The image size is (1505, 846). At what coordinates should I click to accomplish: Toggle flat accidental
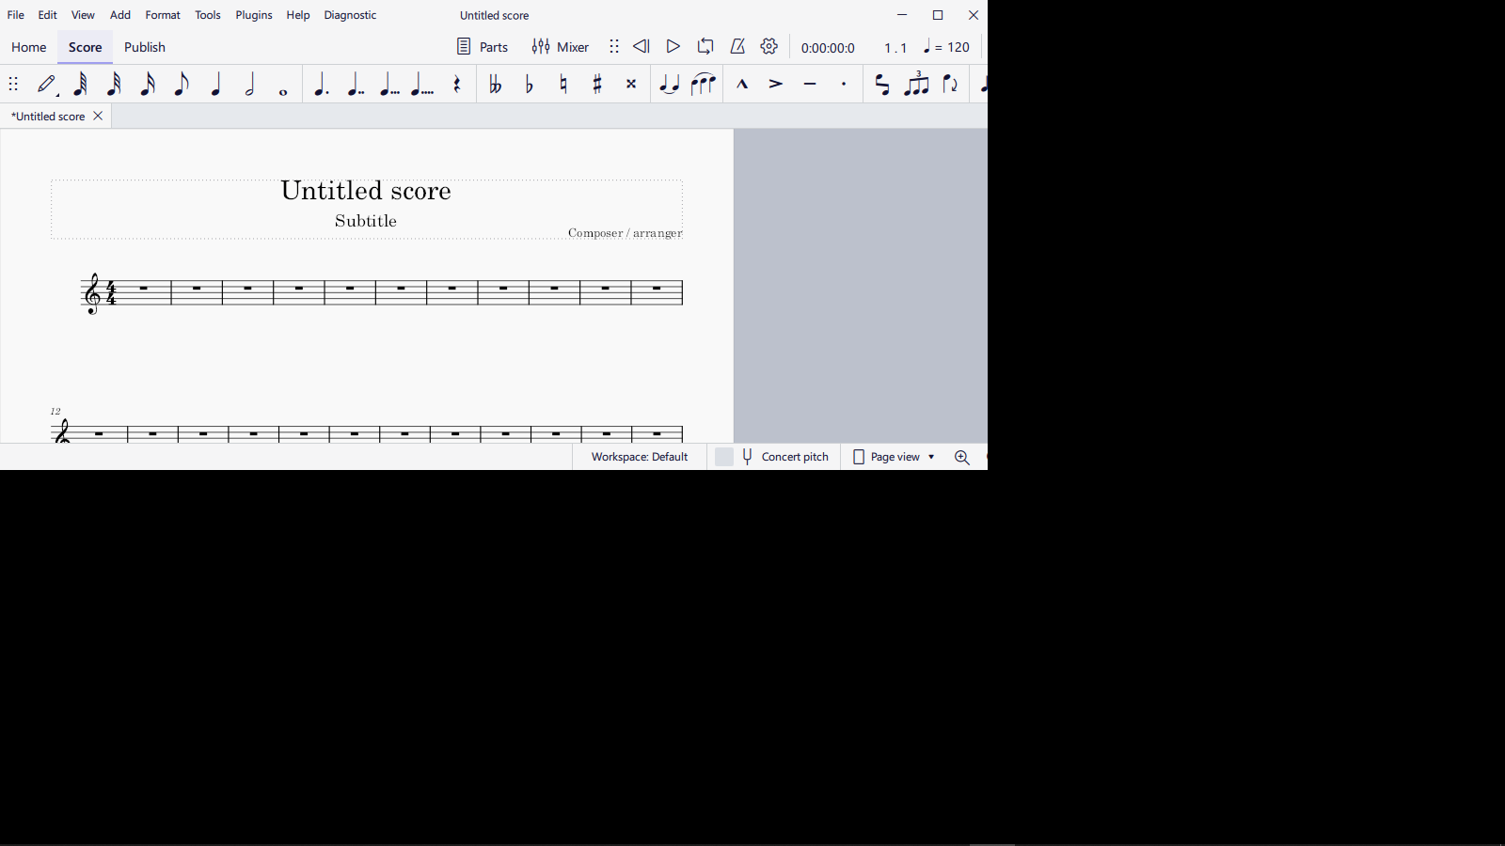click(530, 85)
